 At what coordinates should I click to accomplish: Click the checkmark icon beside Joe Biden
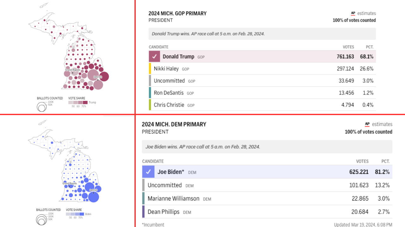148,172
